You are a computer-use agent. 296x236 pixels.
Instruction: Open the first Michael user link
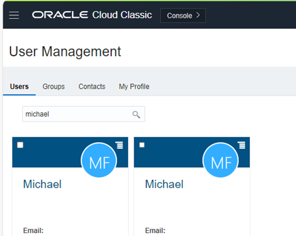click(x=42, y=184)
